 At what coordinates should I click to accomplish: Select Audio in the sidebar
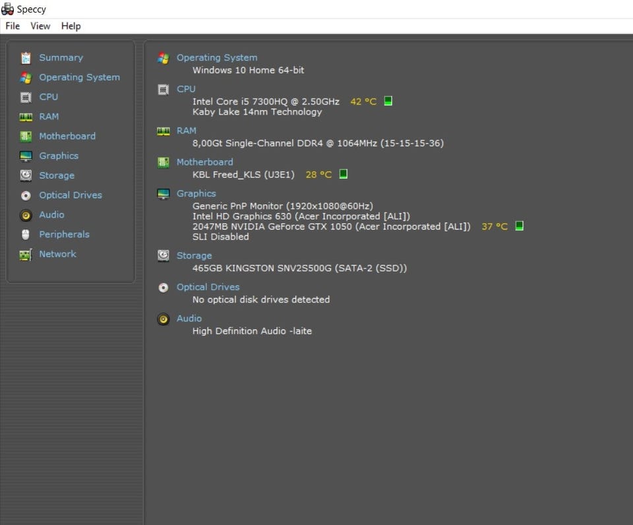pos(51,215)
